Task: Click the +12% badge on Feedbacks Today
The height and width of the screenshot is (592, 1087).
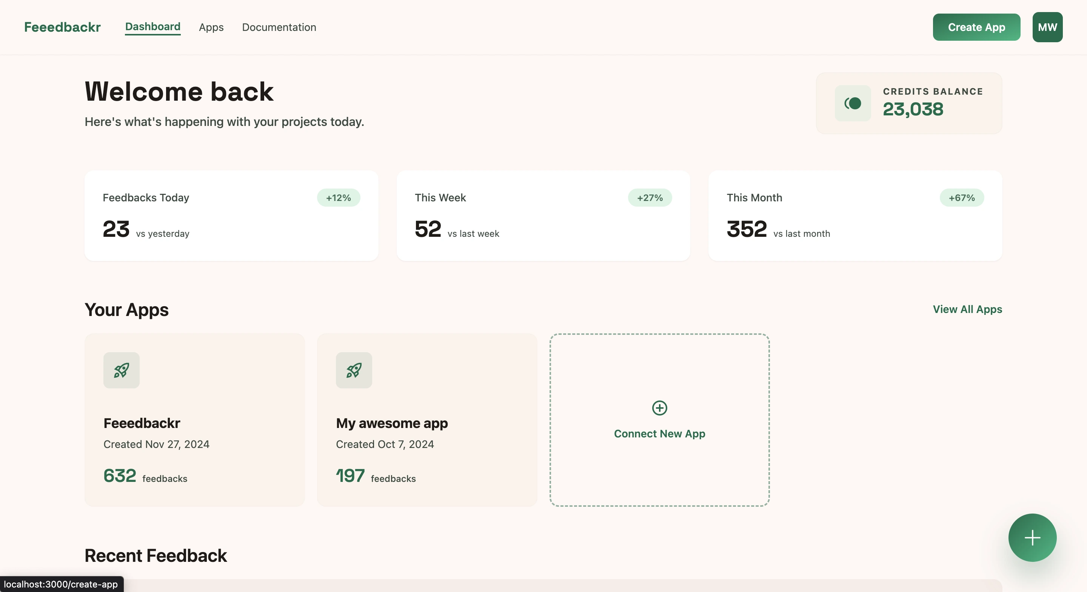Action: click(339, 198)
